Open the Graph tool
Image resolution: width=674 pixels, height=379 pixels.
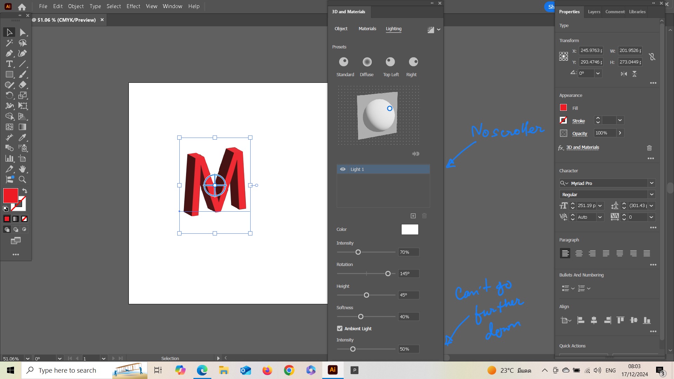[9, 158]
